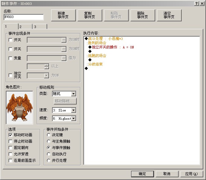
Task: Click the 移动路线 button
Action: tap(65, 101)
